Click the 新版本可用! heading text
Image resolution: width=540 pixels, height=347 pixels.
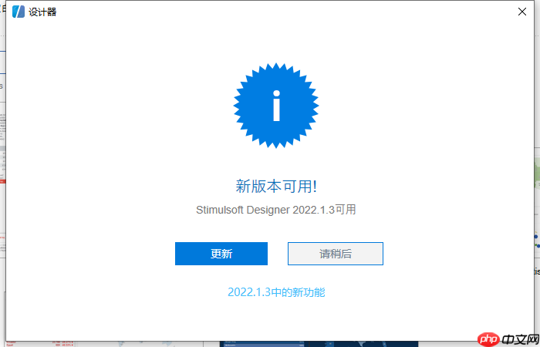[x=276, y=187]
